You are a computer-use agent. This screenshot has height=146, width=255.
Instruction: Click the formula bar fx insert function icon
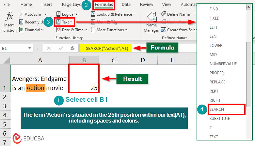[72, 48]
